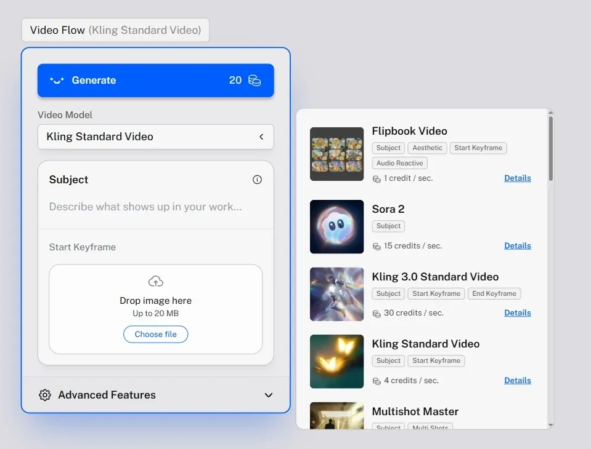Click Start Keyframe tag on Flipbook Video
The height and width of the screenshot is (449, 591).
point(478,148)
